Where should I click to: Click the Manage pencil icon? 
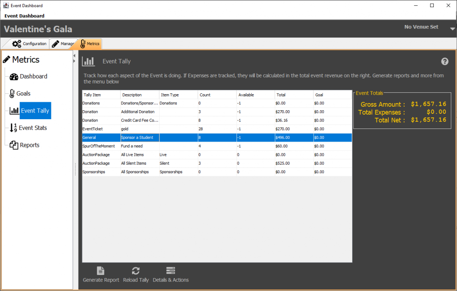(55, 44)
